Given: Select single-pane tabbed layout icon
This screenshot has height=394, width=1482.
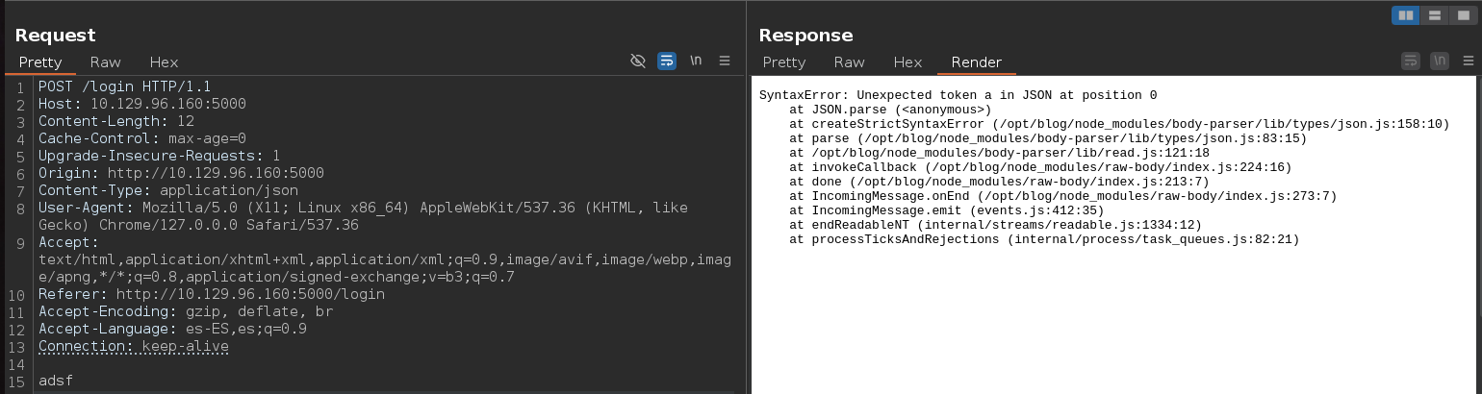Looking at the screenshot, I should [x=1462, y=15].
